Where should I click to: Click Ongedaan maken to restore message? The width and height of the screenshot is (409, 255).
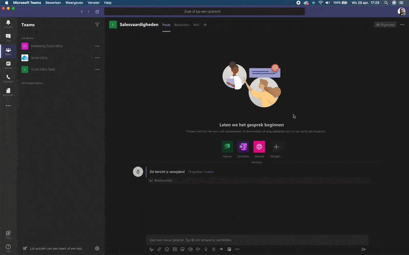coord(201,172)
